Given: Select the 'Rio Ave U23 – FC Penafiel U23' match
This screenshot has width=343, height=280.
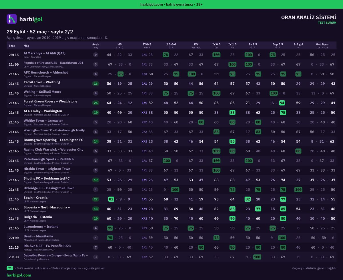Looking at the screenshot, I should [47, 246].
